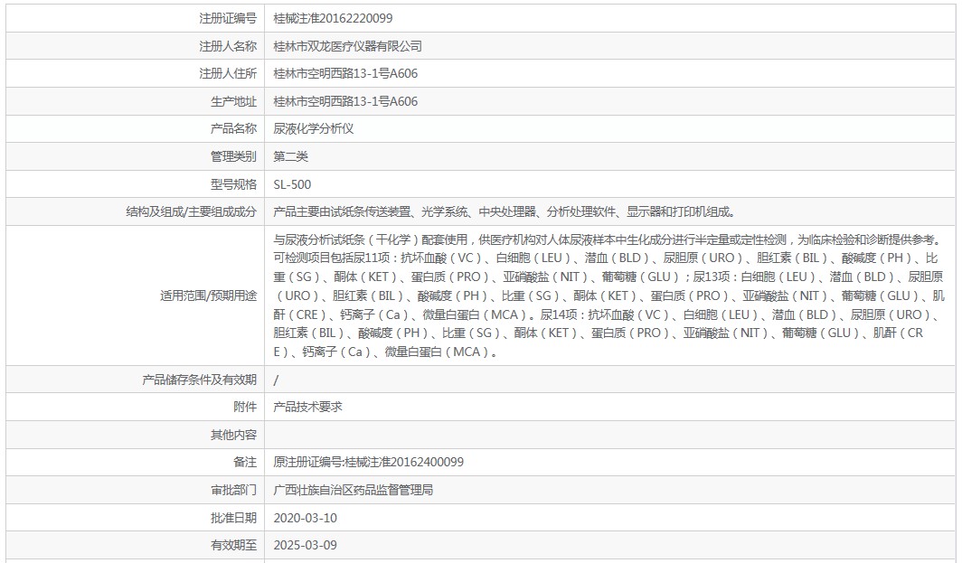
Task: Click the address value in 注册人住所 row
Action: 345,73
